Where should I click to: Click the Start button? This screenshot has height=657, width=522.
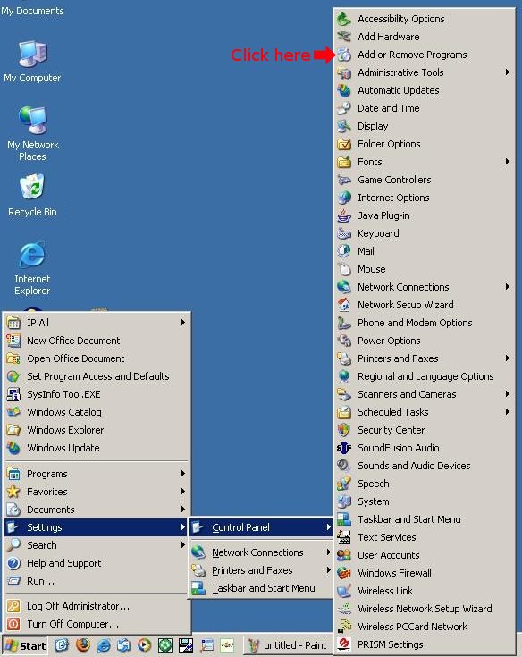(x=25, y=645)
